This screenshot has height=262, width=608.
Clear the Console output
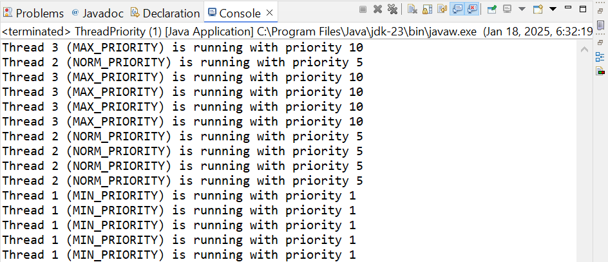[412, 10]
